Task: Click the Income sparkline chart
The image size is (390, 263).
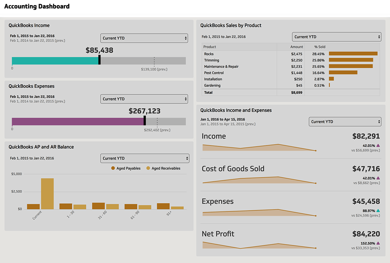Action: [x=259, y=147]
